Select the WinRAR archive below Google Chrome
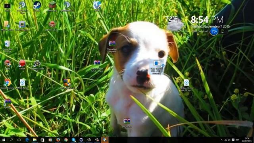Screen dimensions: 254x143 [7, 103]
